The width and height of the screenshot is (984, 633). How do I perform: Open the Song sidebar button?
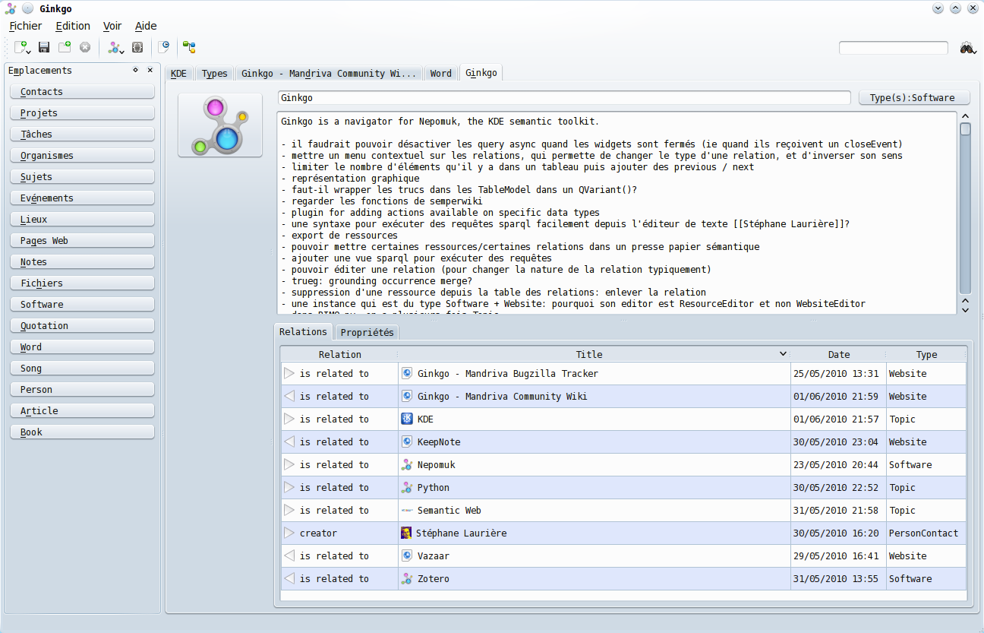click(83, 368)
